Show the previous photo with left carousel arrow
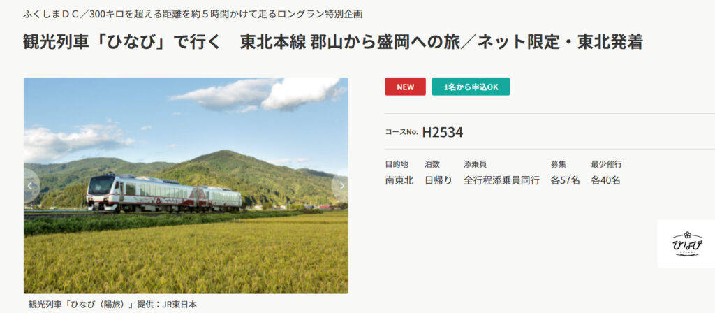Screen dimensions: 715x313 point(31,186)
